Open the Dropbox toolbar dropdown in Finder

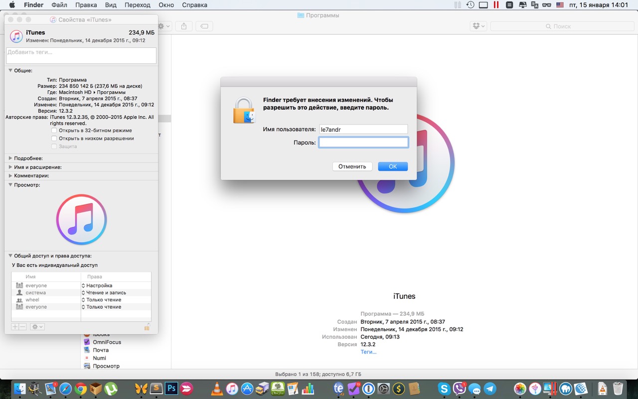coord(478,26)
